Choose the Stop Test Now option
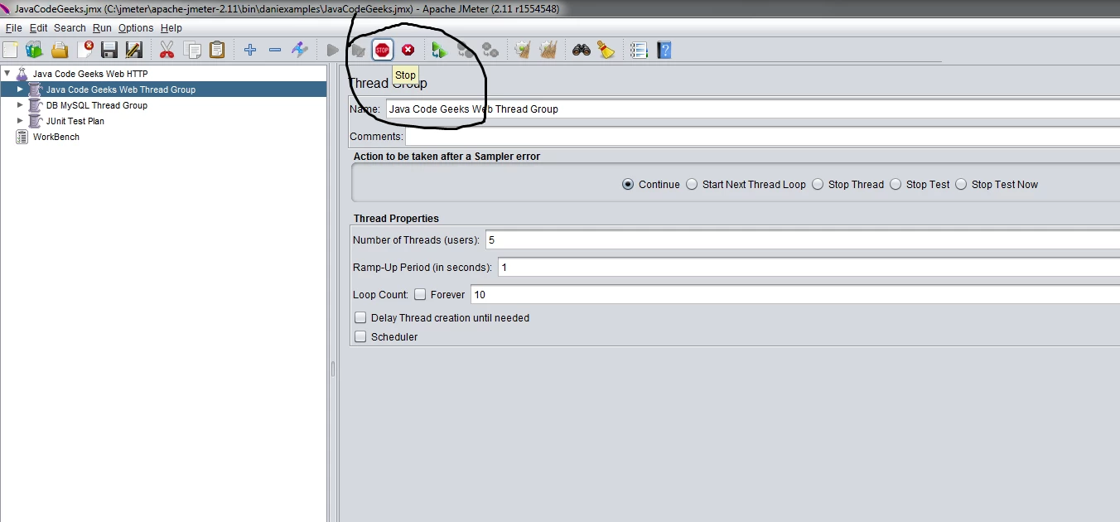The image size is (1120, 522). [x=961, y=185]
